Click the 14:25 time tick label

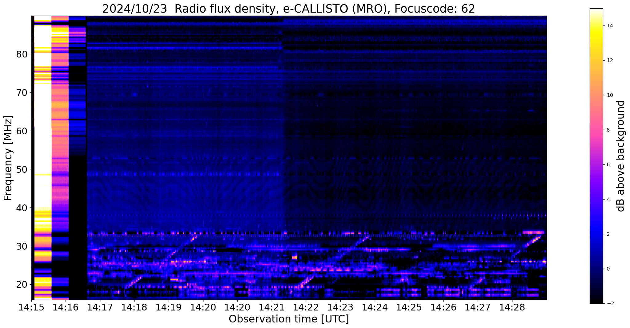pos(409,308)
